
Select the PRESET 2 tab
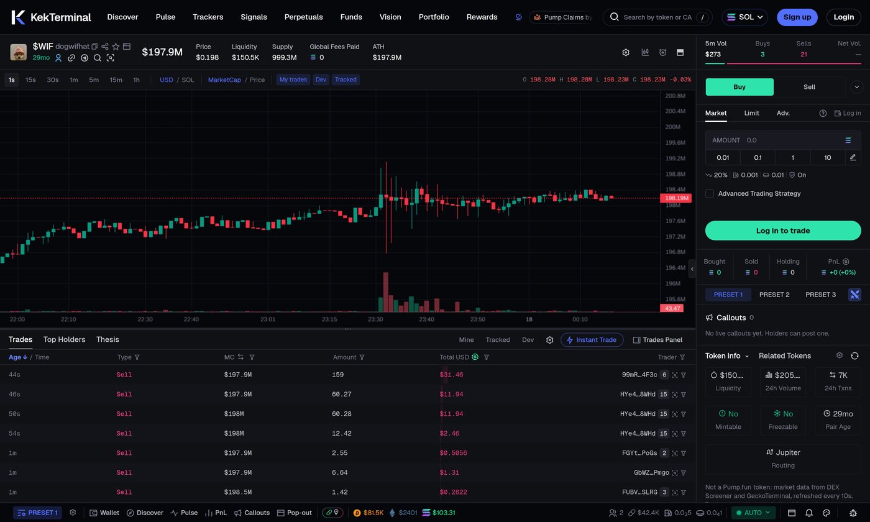click(x=774, y=295)
